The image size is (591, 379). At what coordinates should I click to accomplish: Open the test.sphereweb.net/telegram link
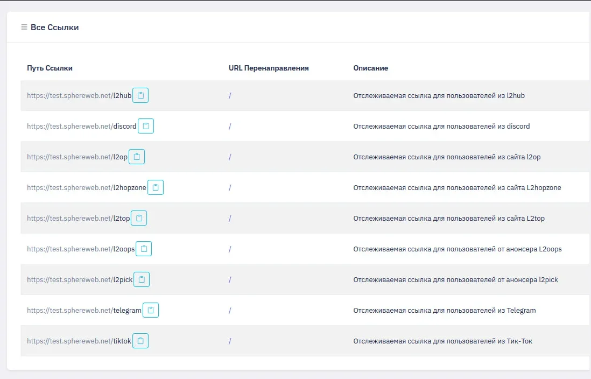84,311
